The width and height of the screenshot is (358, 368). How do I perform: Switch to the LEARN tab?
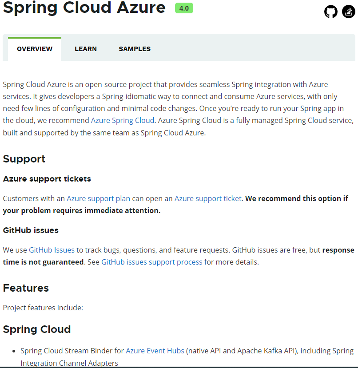tap(86, 49)
